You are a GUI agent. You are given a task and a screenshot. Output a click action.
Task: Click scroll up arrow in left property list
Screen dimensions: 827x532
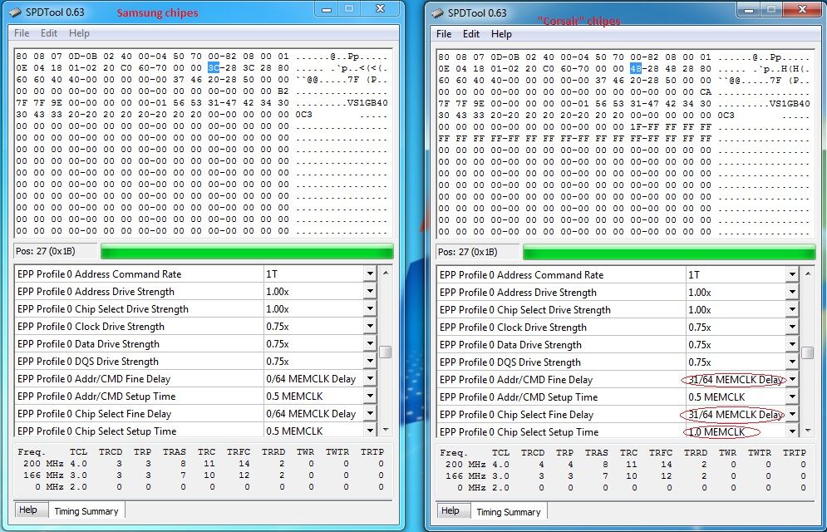(x=386, y=273)
